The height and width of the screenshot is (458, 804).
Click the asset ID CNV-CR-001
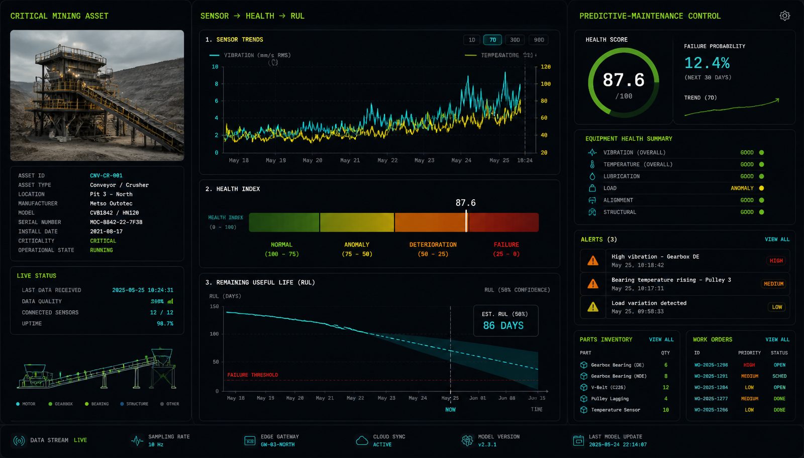[106, 176]
